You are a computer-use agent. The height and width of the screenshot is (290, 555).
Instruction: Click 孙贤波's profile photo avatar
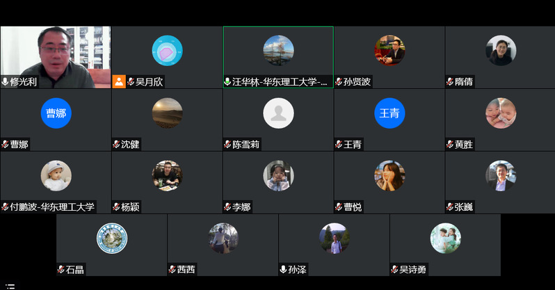389,50
